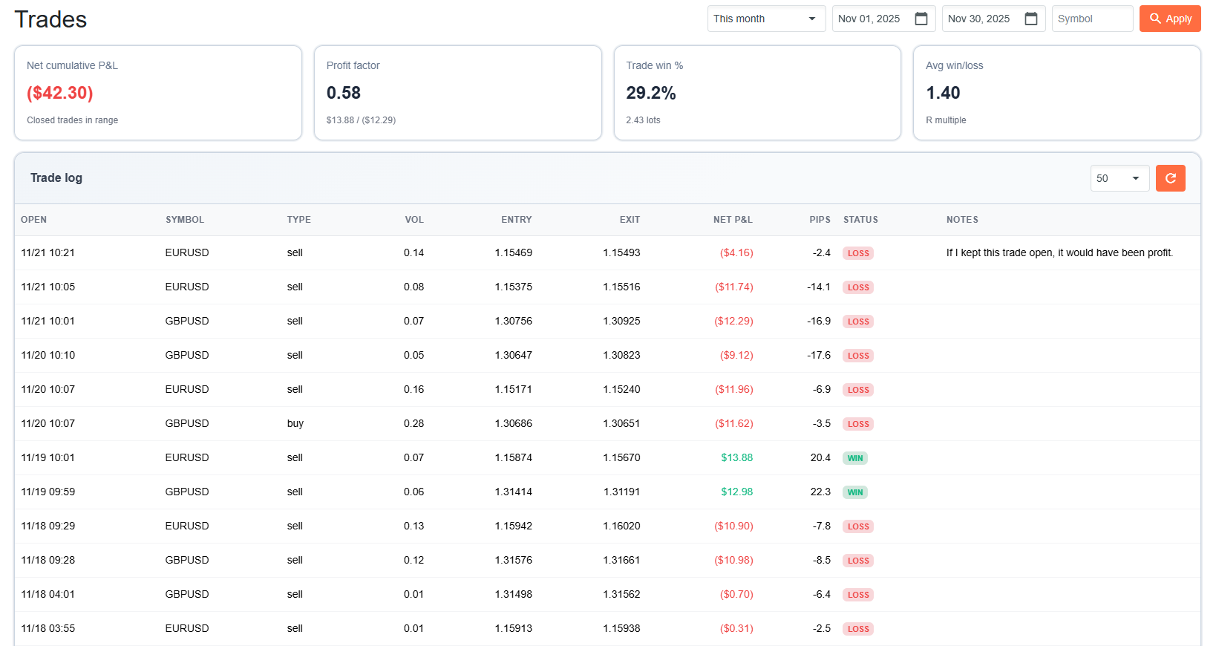
Task: Select the WIN badge on 11/19 10:01 trade
Action: (x=855, y=458)
